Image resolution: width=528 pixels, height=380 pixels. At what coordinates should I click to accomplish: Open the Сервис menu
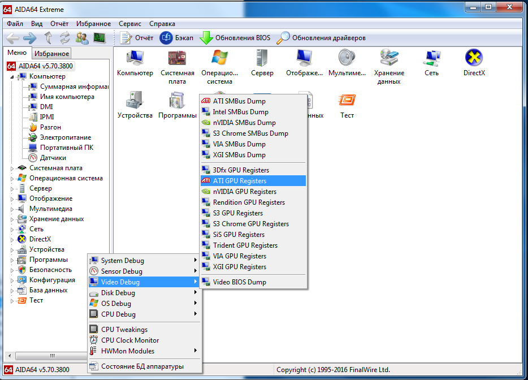click(x=129, y=24)
